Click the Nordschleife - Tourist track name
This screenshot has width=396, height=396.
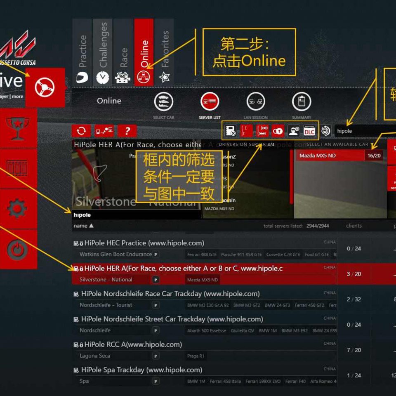[x=106, y=305]
